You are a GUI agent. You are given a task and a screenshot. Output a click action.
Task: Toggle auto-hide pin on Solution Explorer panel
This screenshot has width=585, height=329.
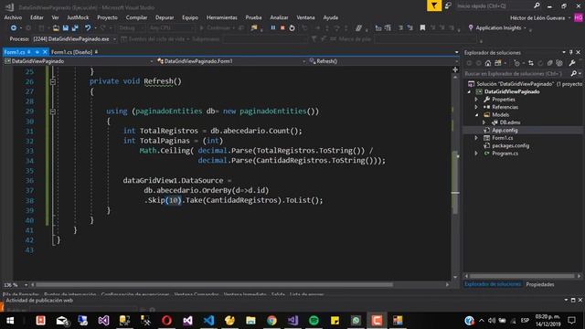(570, 52)
